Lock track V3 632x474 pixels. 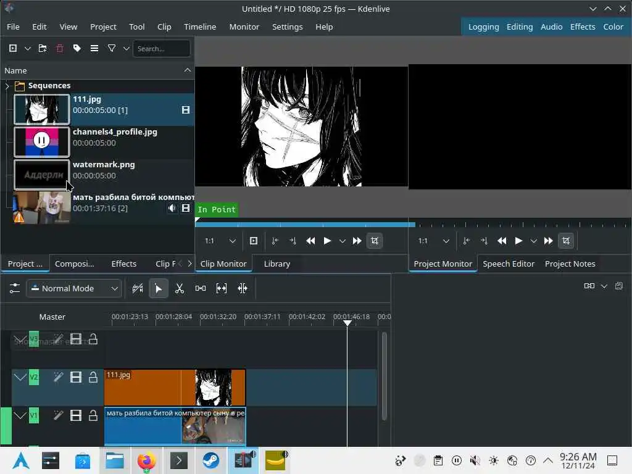[93, 339]
